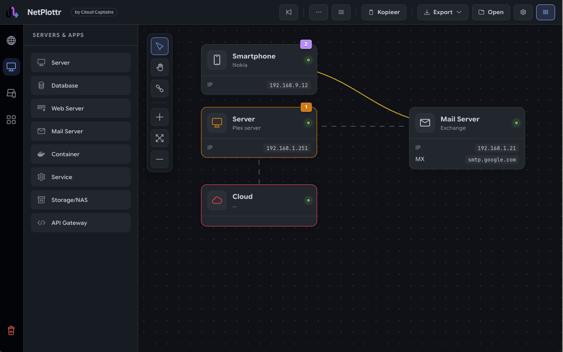Zoom in with plus button
The image size is (563, 352).
pyautogui.click(x=160, y=117)
